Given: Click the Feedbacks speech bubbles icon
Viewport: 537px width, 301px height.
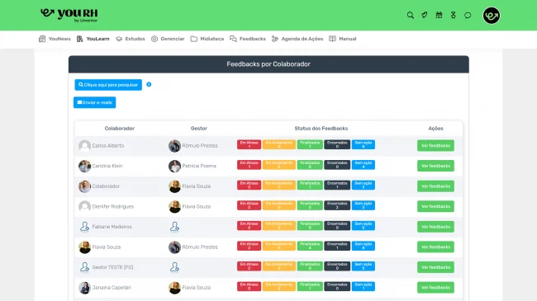Looking at the screenshot, I should coord(233,39).
